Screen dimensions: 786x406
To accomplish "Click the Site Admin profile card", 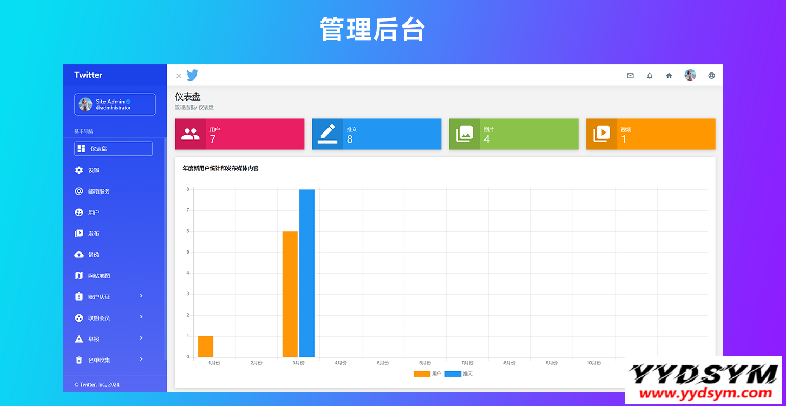I will pyautogui.click(x=115, y=104).
